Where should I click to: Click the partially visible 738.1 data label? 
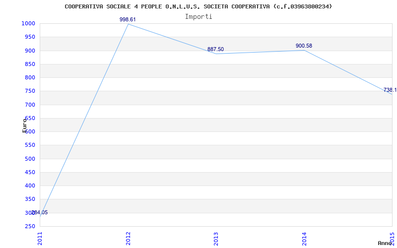point(390,90)
